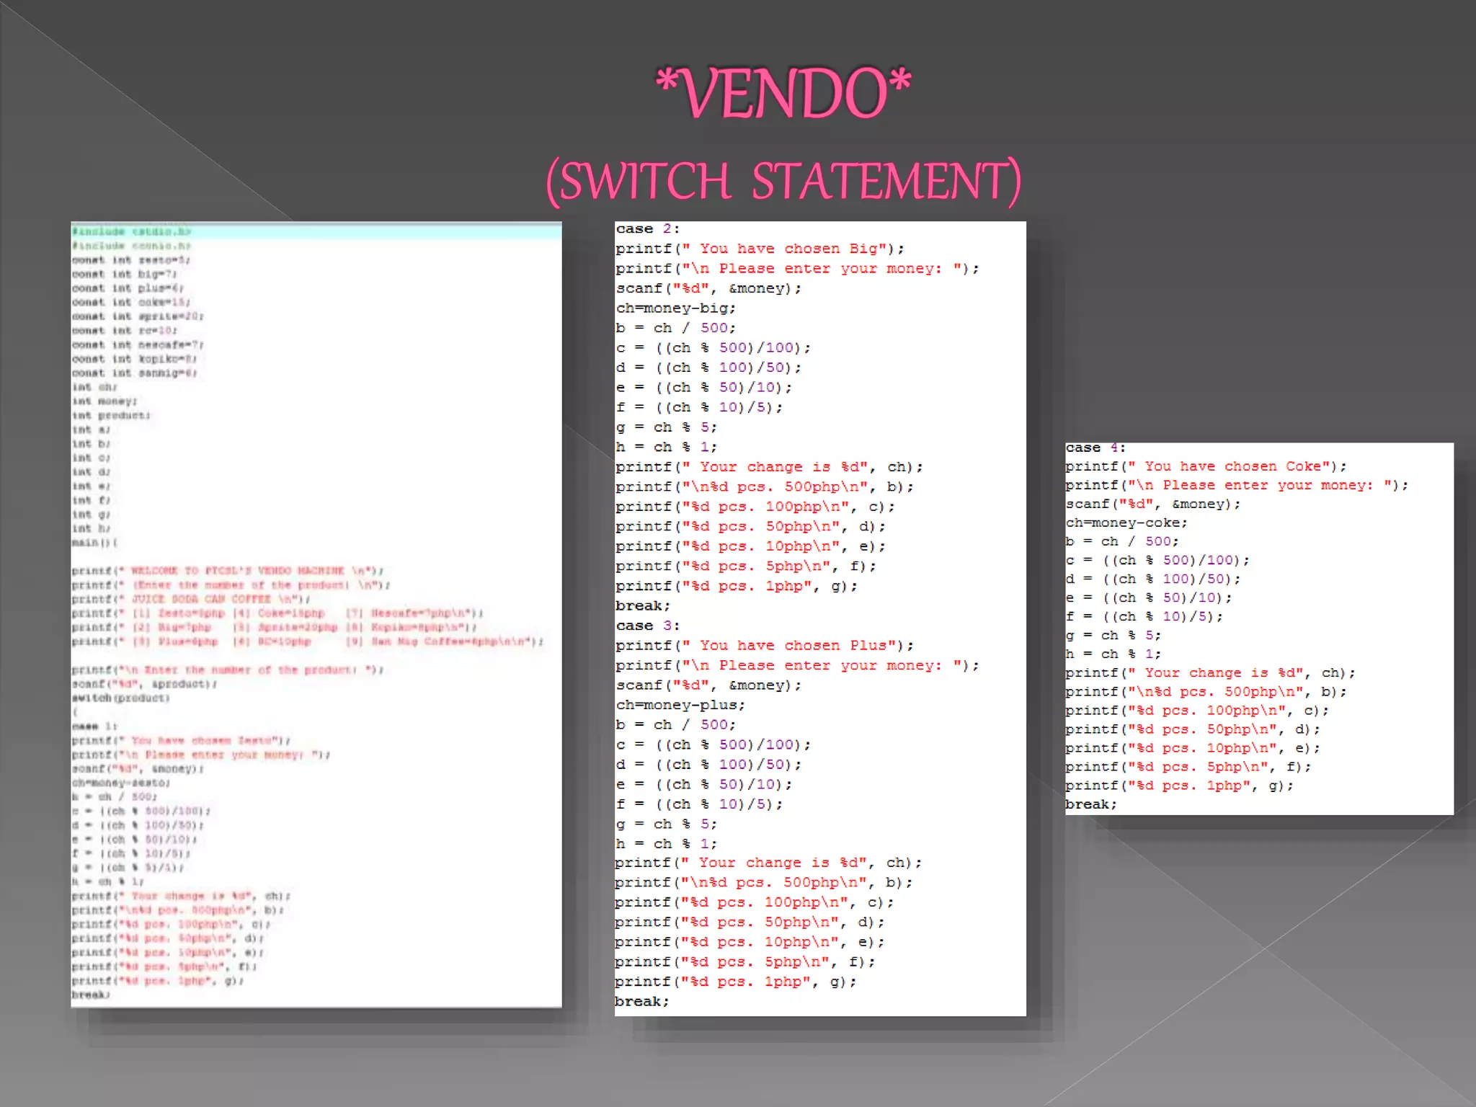Click the 'const int zesto=5;' line
1476x1107 pixels.
pyautogui.click(x=131, y=260)
